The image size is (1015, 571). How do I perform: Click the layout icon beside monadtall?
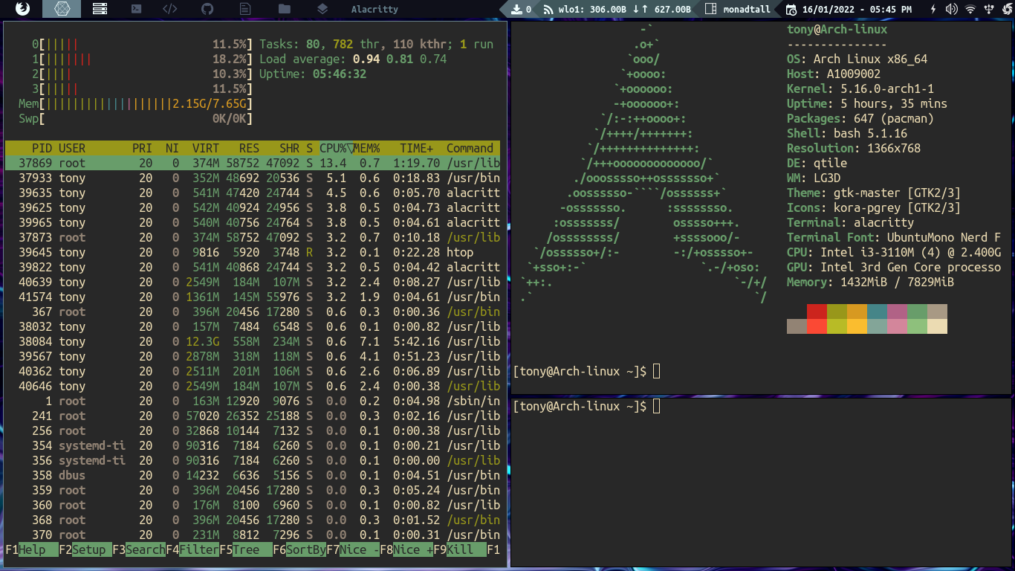[x=710, y=9]
